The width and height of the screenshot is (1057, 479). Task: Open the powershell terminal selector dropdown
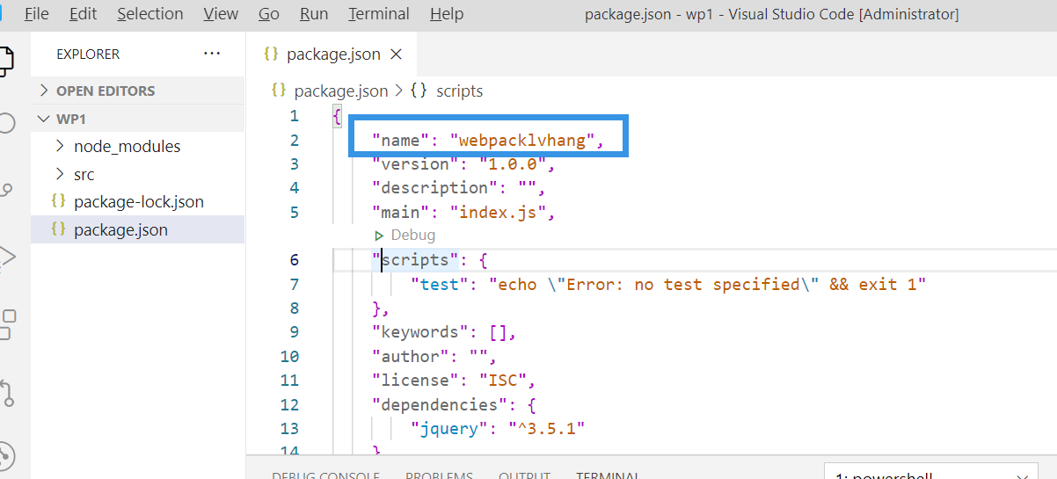(x=930, y=473)
